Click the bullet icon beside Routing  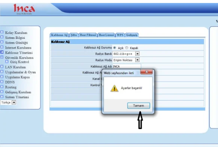click(2, 87)
